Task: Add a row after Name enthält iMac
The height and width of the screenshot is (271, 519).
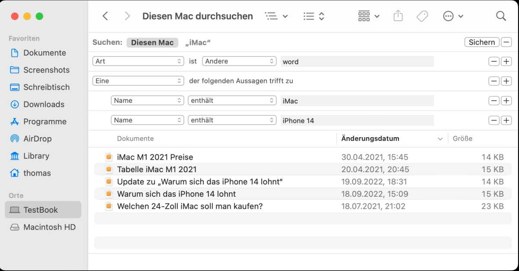Action: (506, 101)
